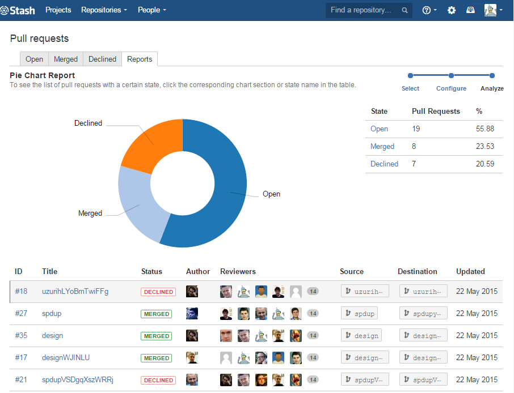514x393 pixels.
Task: Go to the Configure step in wizard
Action: click(451, 88)
